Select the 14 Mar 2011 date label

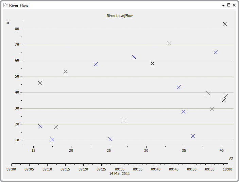[119, 173]
